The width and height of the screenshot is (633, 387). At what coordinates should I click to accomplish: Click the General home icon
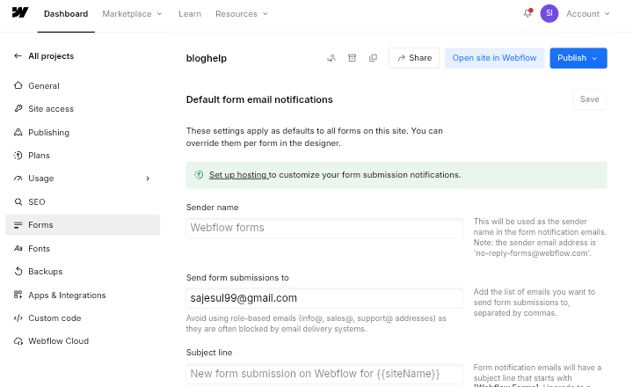pos(18,85)
